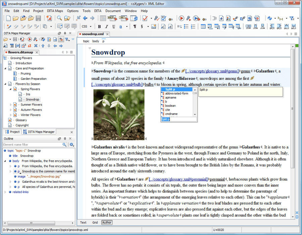Apply italic formatting
This screenshot has width=302, height=235.
106,26
